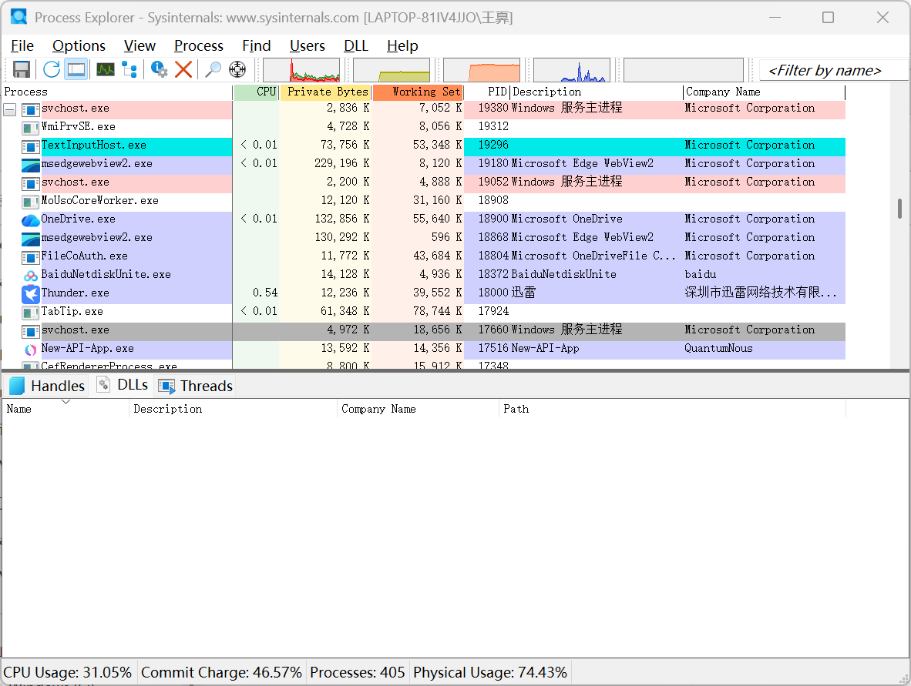
Task: Click CPU Usage 31.05% in status bar
Action: point(68,672)
